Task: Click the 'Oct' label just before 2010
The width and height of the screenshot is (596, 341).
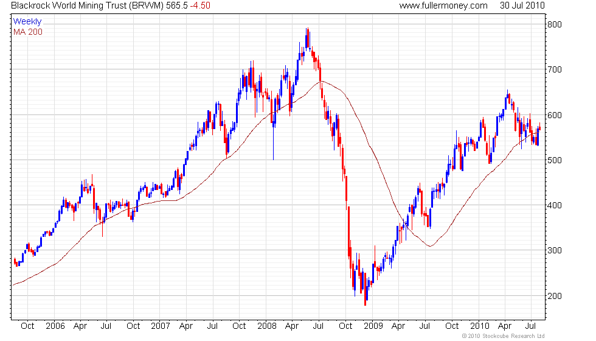Action: [452, 326]
